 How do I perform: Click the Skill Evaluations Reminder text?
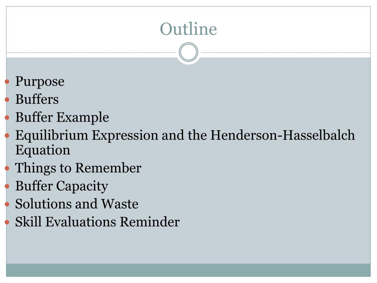click(x=97, y=222)
